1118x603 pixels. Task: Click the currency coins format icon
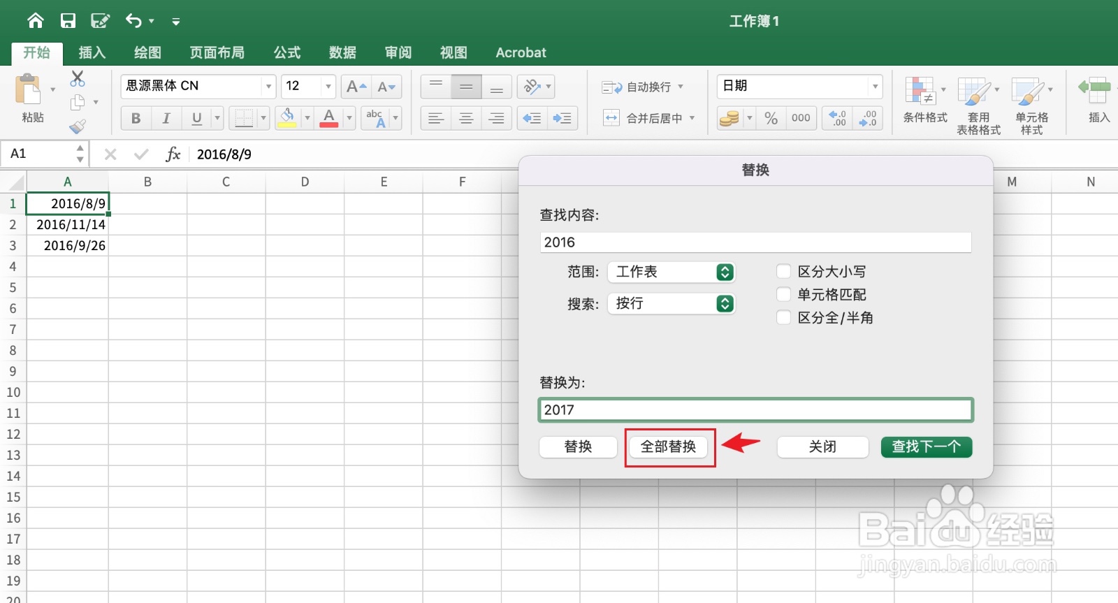click(x=729, y=118)
